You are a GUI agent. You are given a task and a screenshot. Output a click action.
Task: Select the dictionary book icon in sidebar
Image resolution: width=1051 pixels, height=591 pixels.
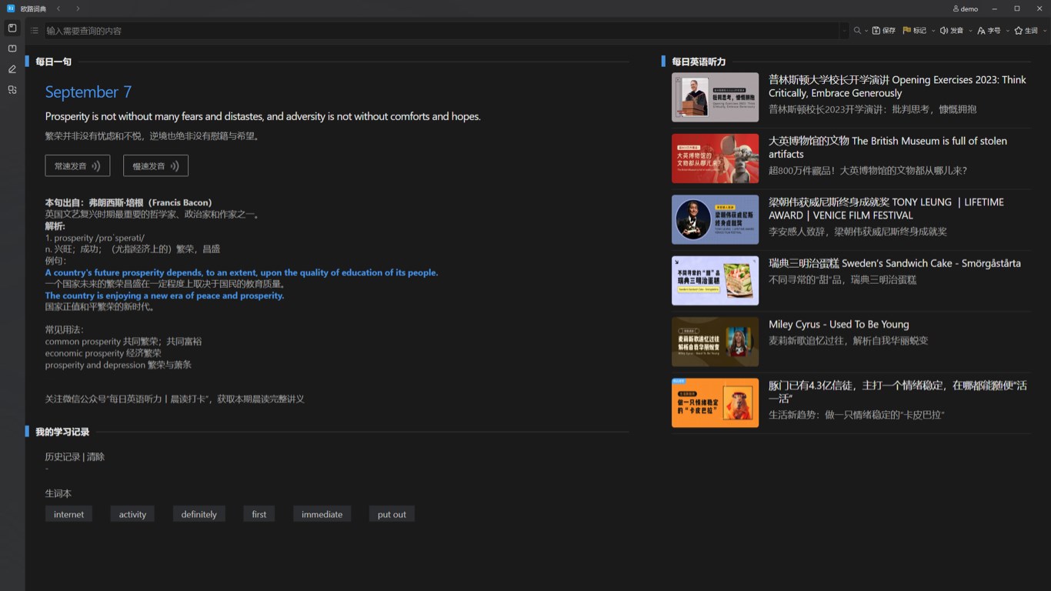point(12,48)
